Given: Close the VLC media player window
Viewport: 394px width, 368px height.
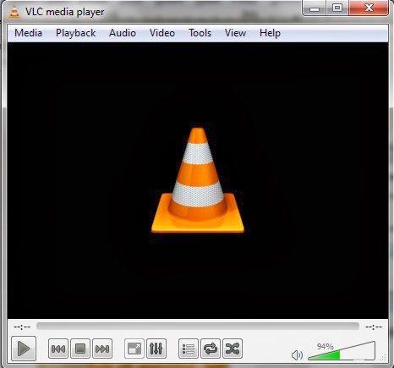Looking at the screenshot, I should click(x=369, y=8).
